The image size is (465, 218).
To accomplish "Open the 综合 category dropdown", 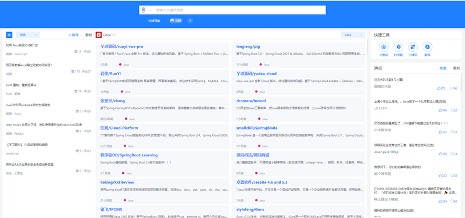I will pyautogui.click(x=28, y=35).
